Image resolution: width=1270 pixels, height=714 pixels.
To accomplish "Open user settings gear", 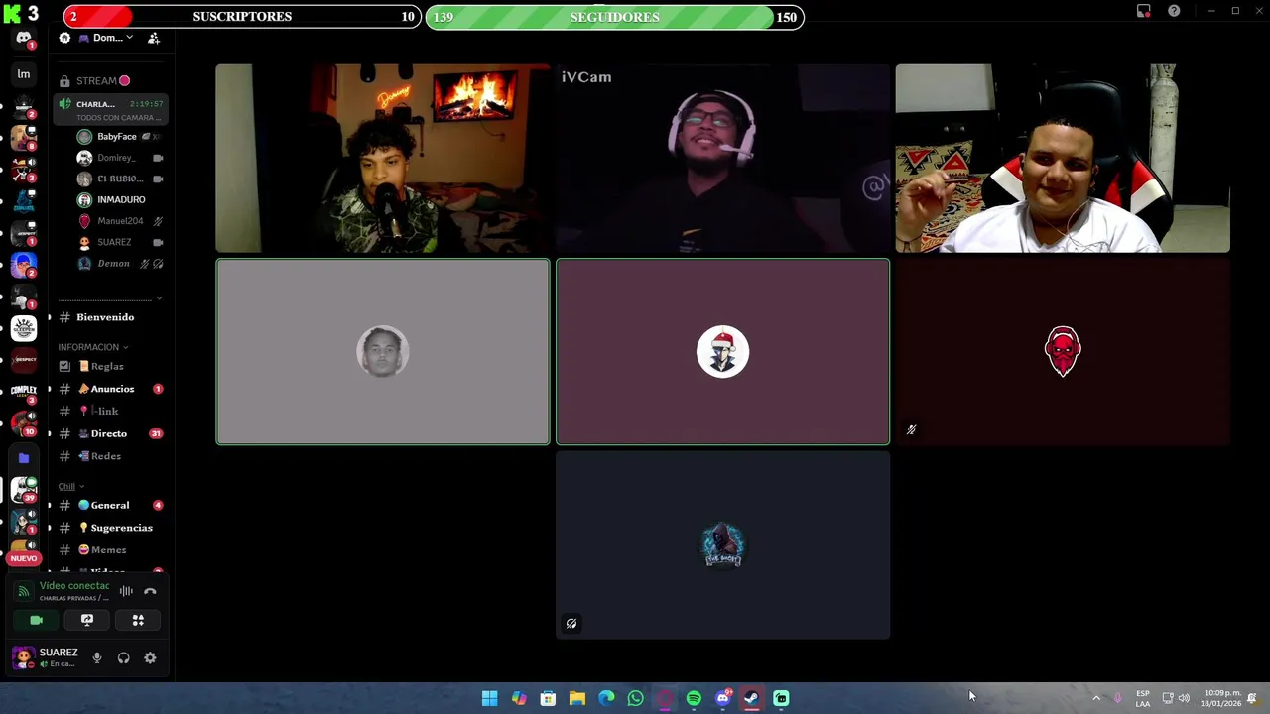I will pos(150,657).
